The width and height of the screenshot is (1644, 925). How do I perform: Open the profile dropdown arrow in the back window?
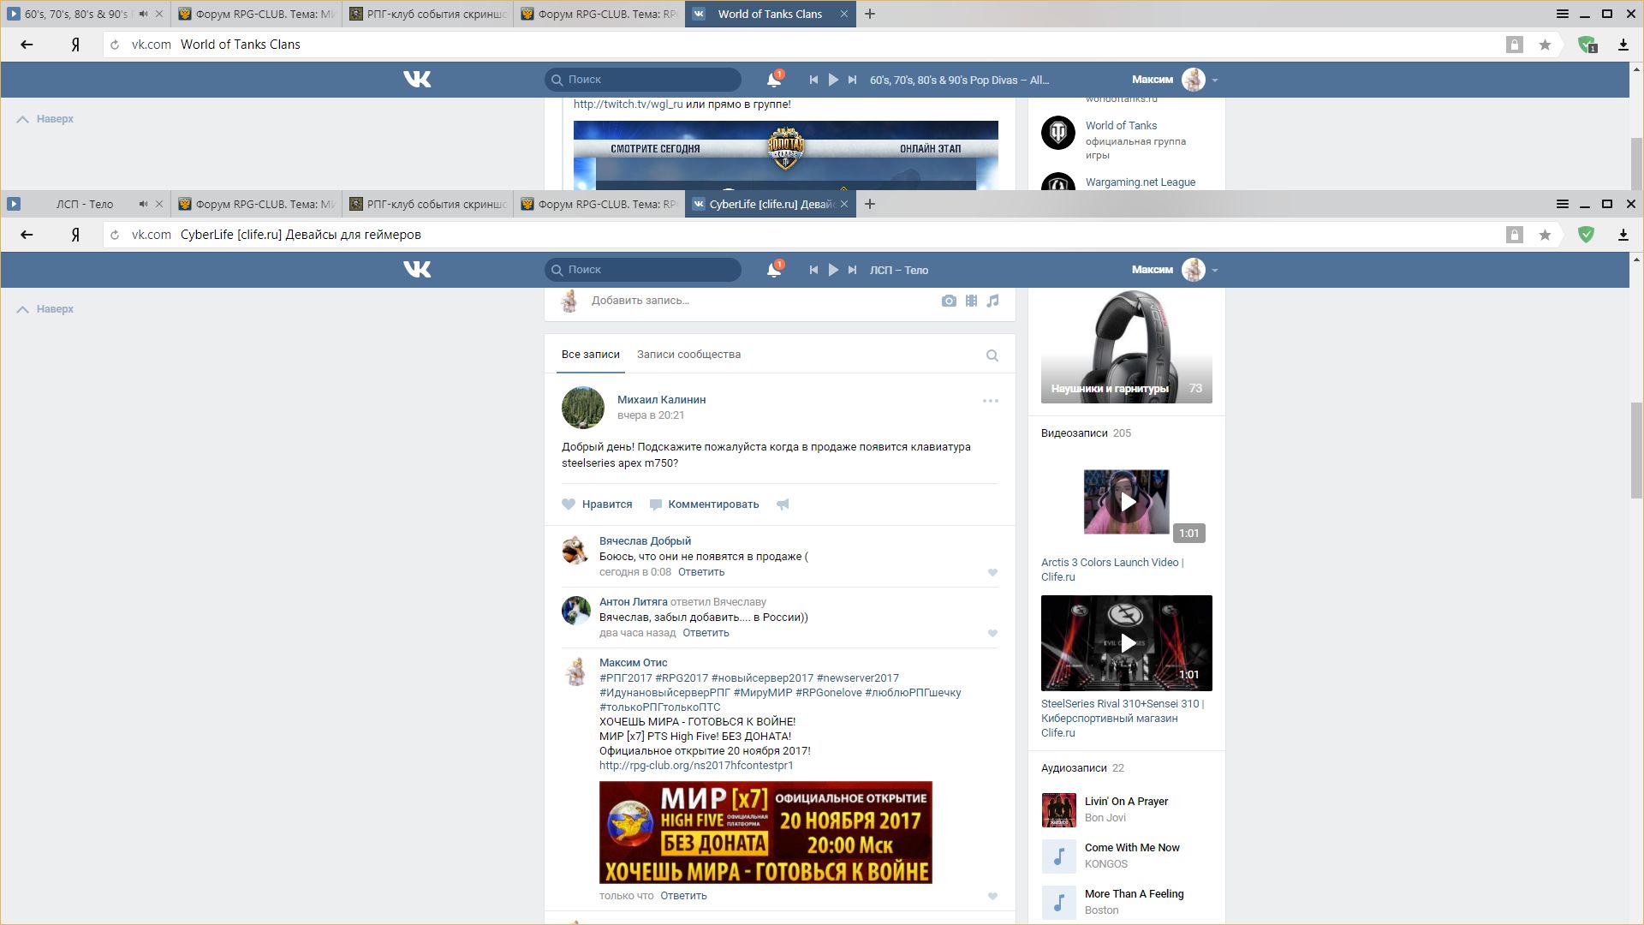(x=1215, y=81)
